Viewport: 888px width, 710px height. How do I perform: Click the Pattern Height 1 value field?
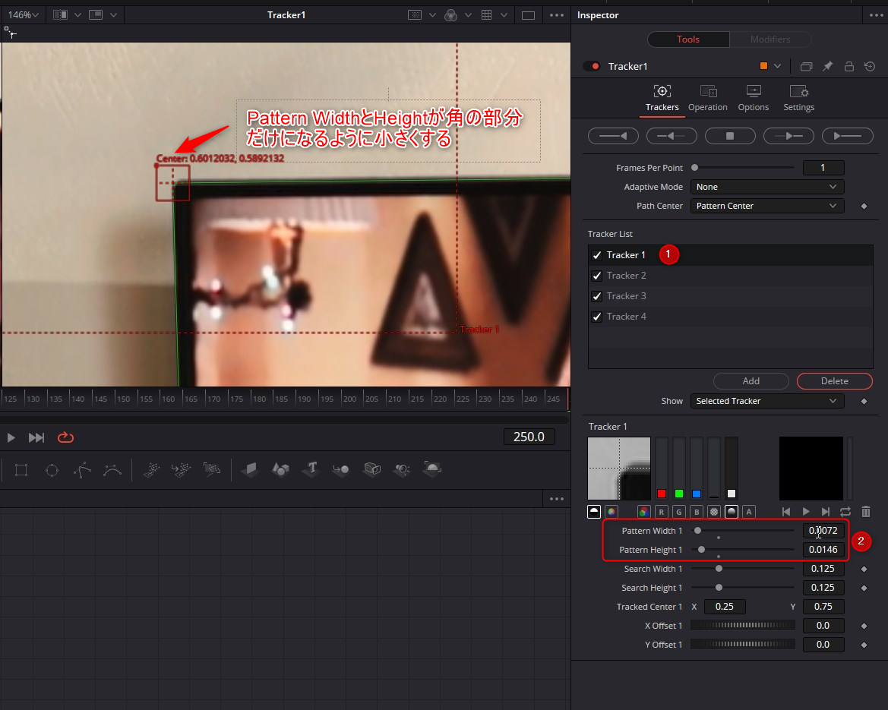pos(823,550)
